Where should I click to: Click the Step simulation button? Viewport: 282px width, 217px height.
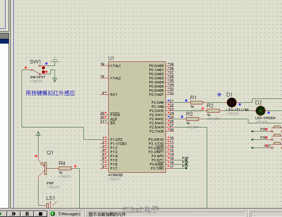(14, 214)
